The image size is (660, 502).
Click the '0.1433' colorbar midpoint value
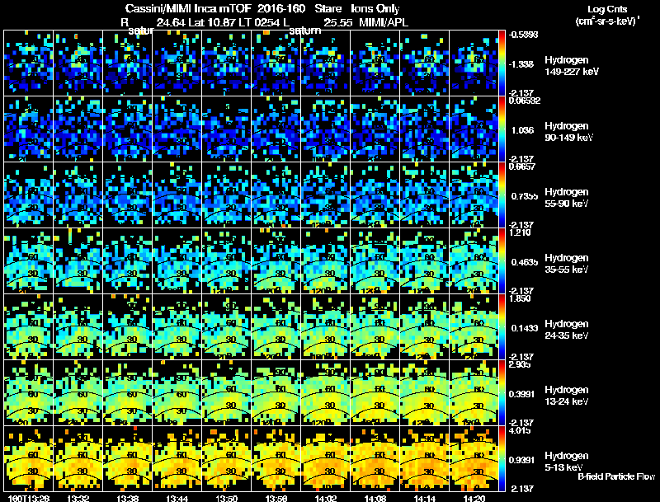pos(525,328)
